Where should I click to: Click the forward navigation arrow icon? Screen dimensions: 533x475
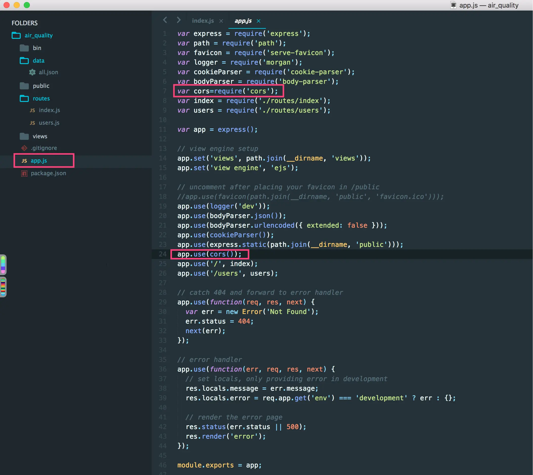(178, 20)
